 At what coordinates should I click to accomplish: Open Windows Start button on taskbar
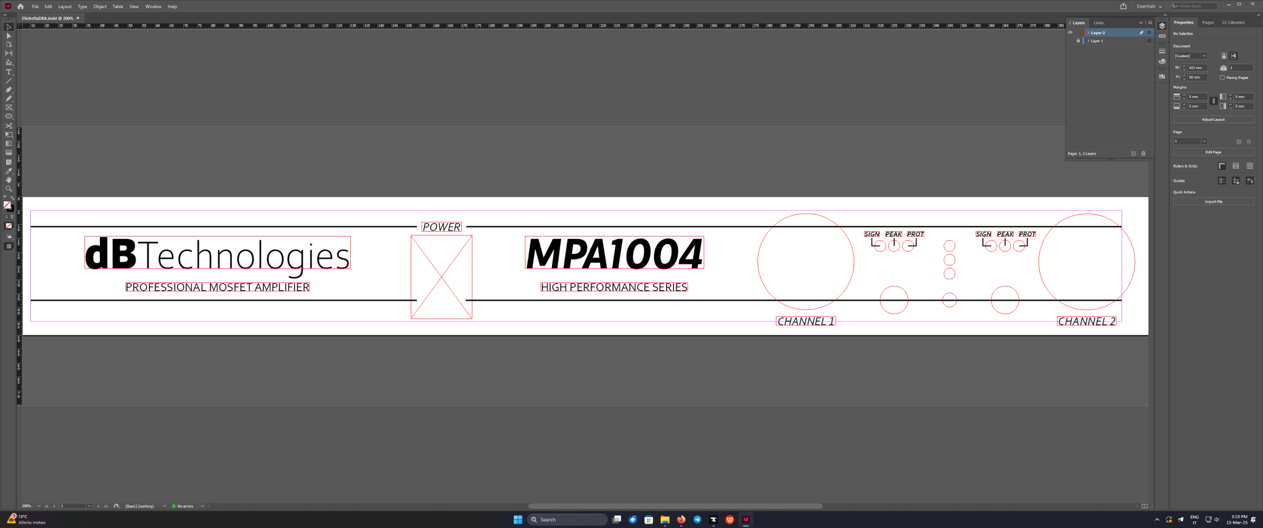click(518, 519)
